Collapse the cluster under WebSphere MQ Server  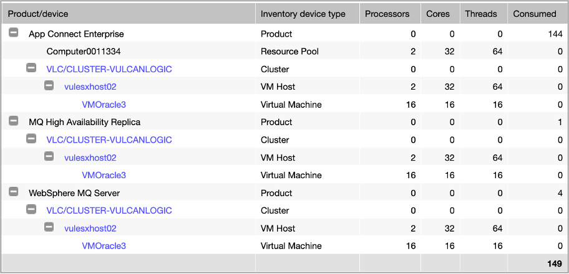tap(31, 209)
